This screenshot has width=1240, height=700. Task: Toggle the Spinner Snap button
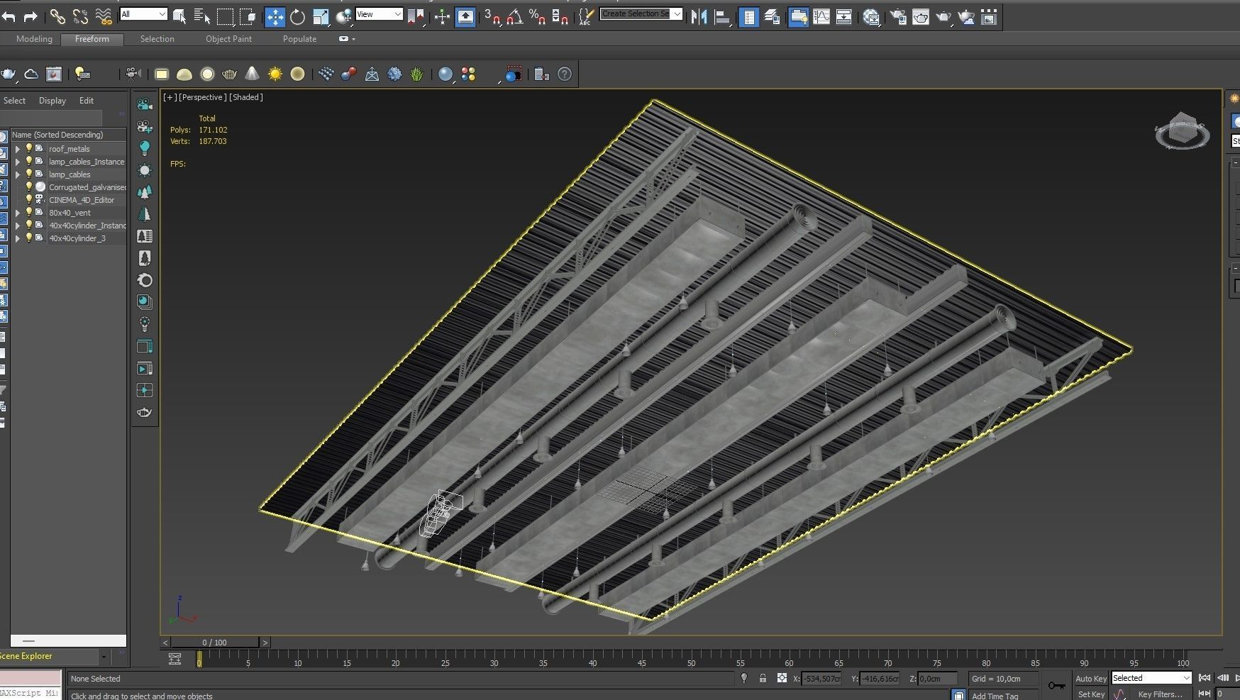pyautogui.click(x=560, y=16)
